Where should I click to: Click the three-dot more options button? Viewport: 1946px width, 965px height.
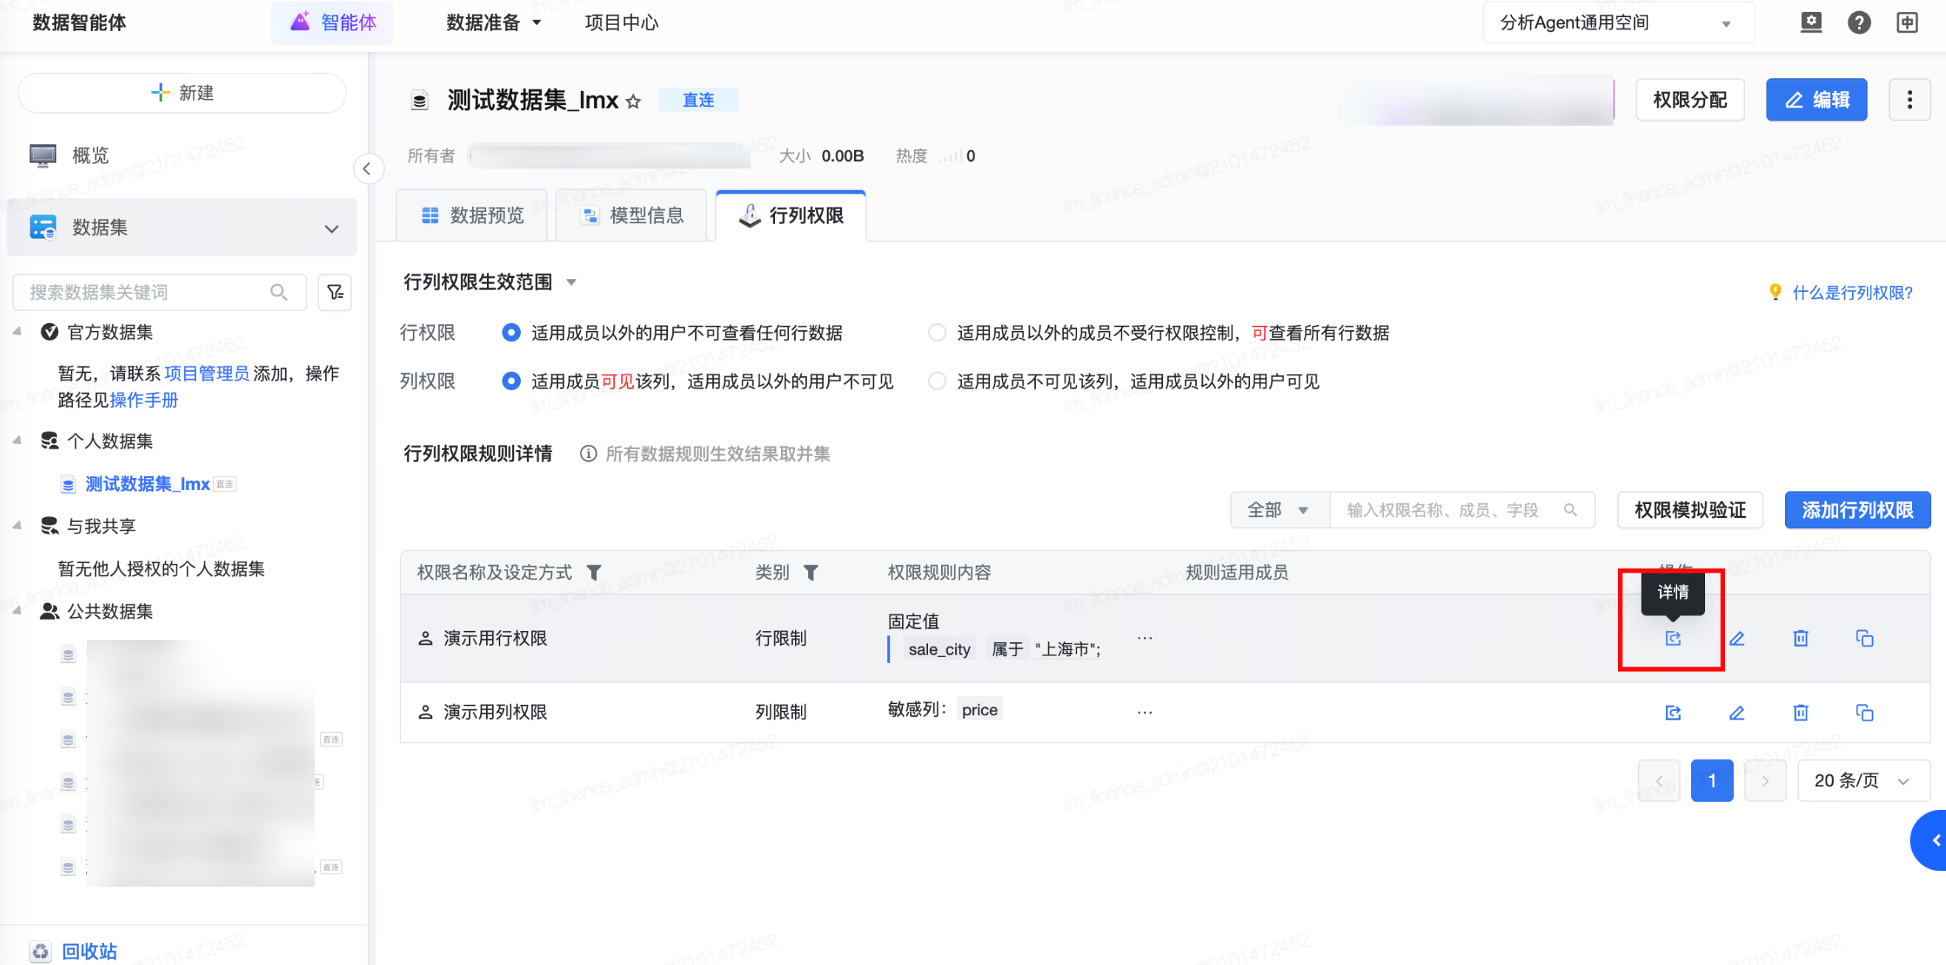click(x=1909, y=100)
